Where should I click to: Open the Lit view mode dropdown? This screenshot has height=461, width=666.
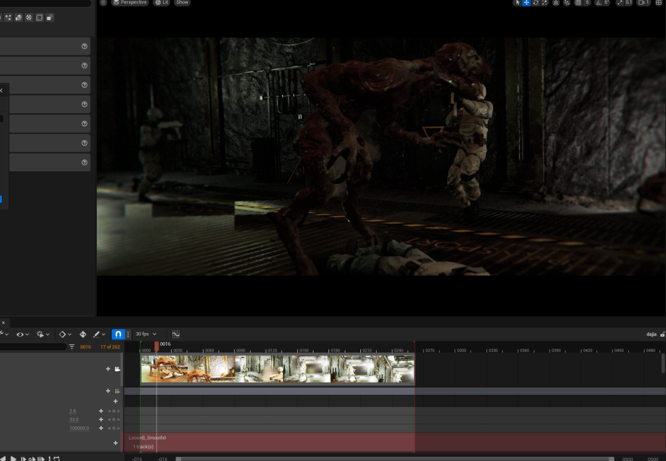(161, 3)
